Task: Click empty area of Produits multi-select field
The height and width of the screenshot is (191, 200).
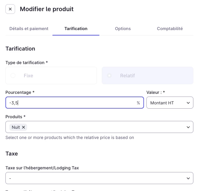Action: click(x=105, y=127)
